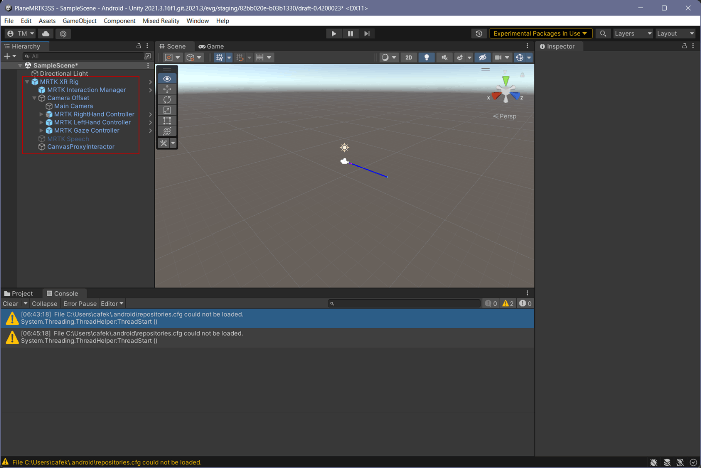Viewport: 701px width, 468px height.
Task: Open the custom editor tools dropdown arrow
Action: click(173, 143)
